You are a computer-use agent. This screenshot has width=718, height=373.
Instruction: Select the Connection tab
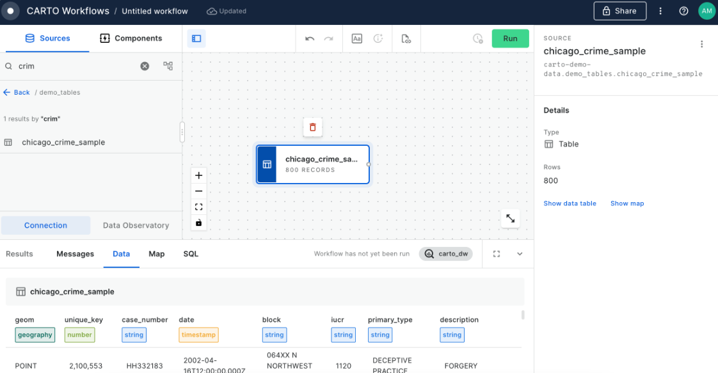click(x=45, y=225)
